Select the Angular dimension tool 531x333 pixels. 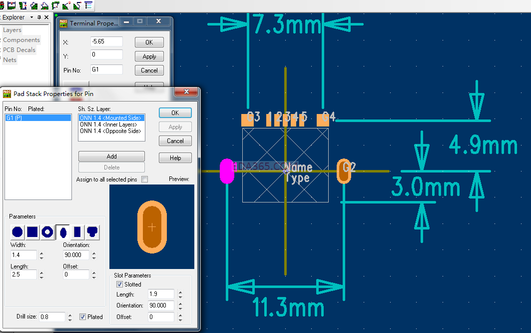click(x=55, y=5)
